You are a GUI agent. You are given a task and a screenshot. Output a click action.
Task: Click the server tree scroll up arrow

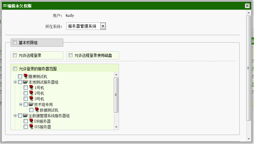point(116,75)
